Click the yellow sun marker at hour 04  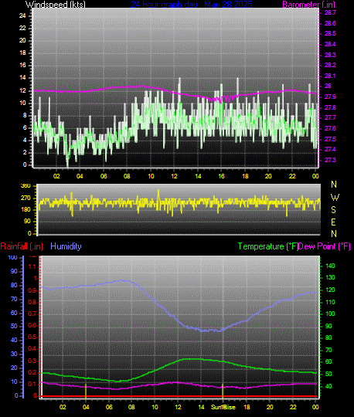86,391
